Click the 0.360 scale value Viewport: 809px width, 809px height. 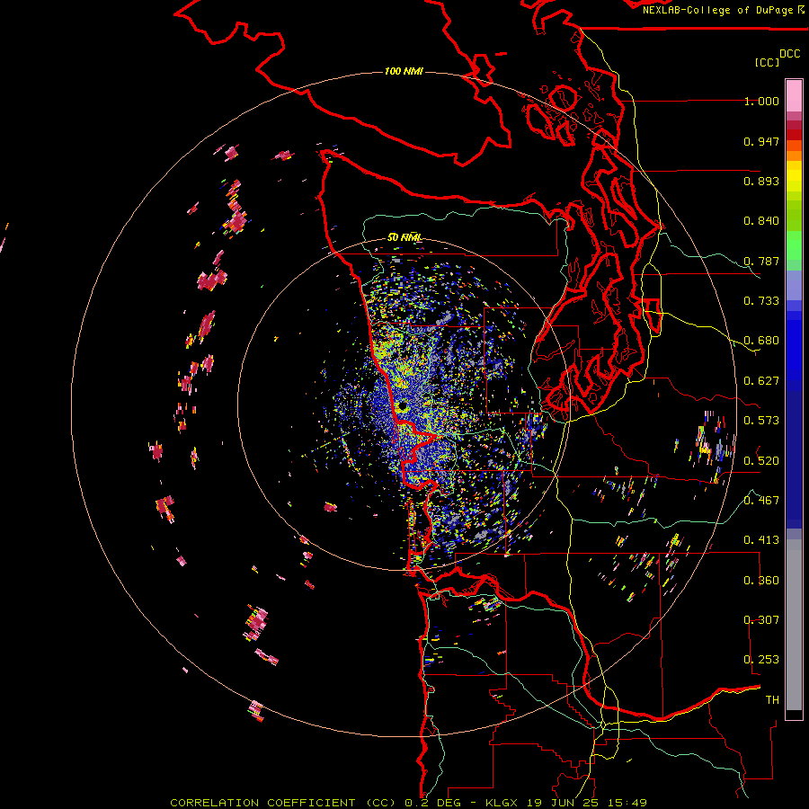(761, 581)
